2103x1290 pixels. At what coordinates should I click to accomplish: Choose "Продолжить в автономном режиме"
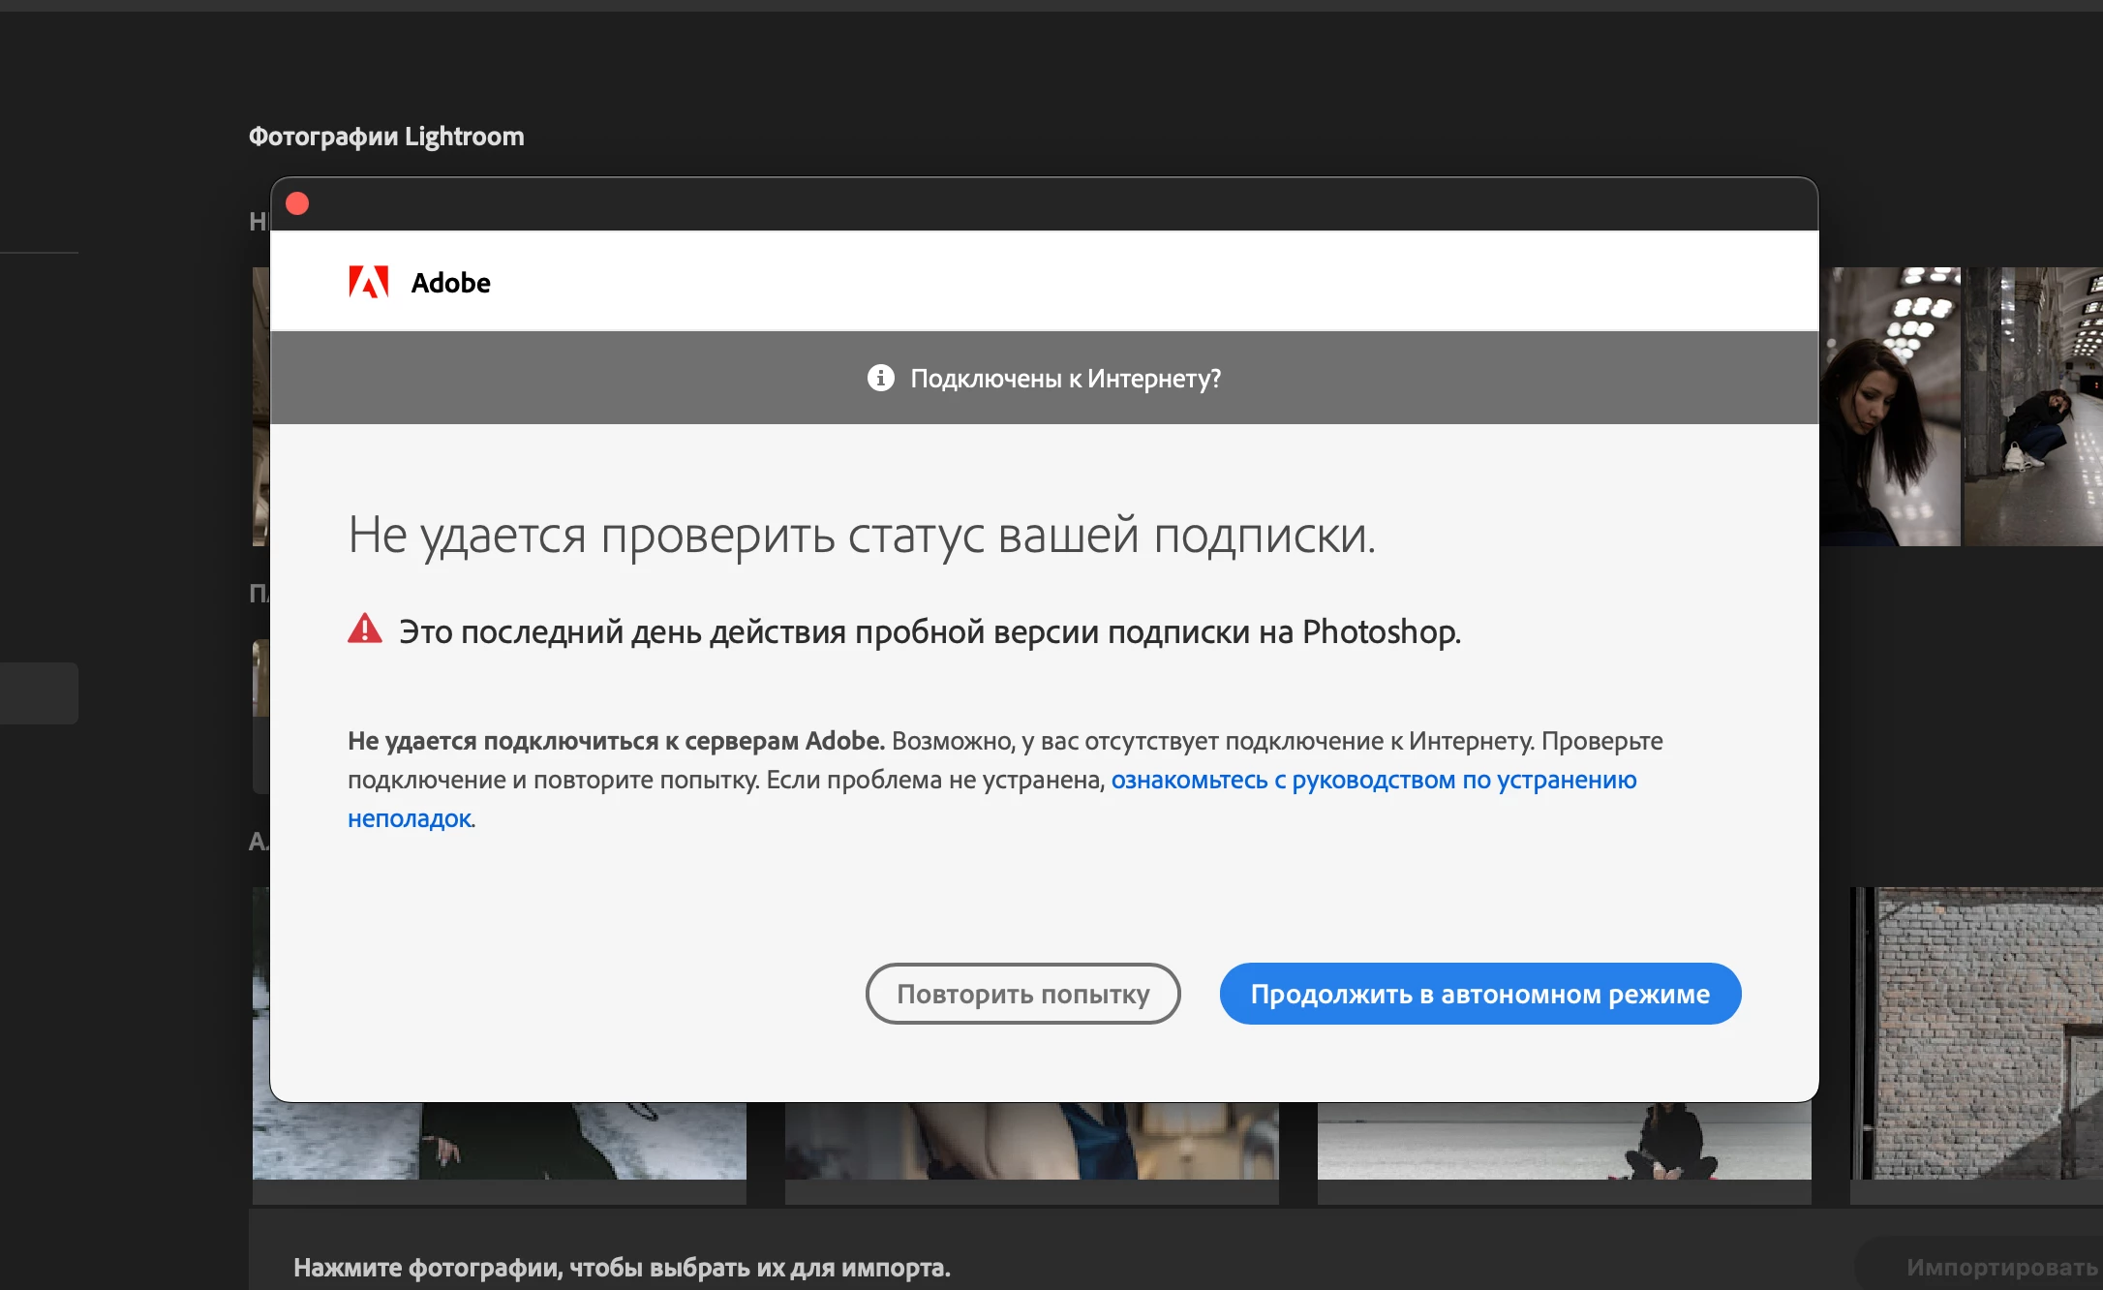pos(1479,994)
